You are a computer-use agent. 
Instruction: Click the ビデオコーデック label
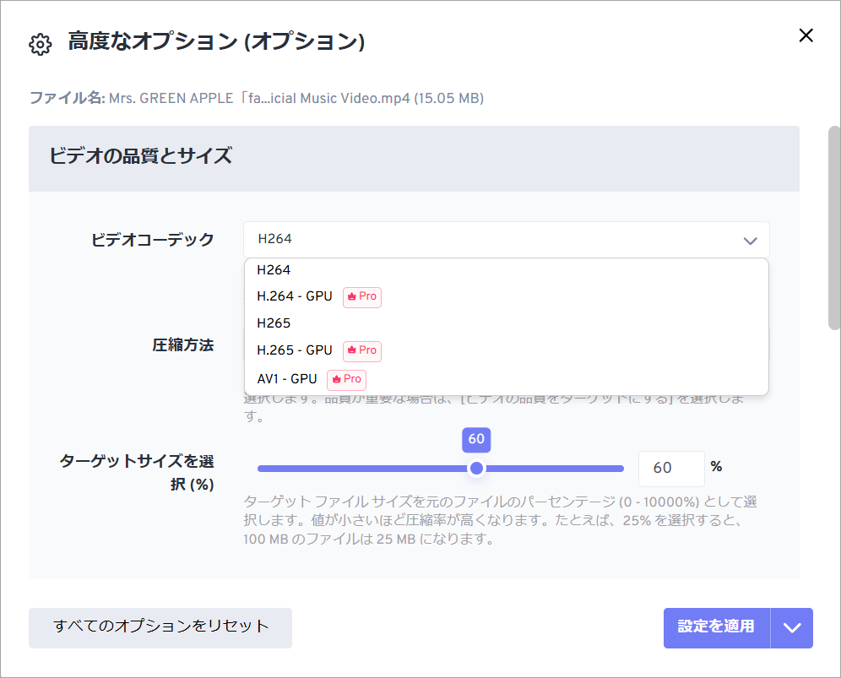152,240
